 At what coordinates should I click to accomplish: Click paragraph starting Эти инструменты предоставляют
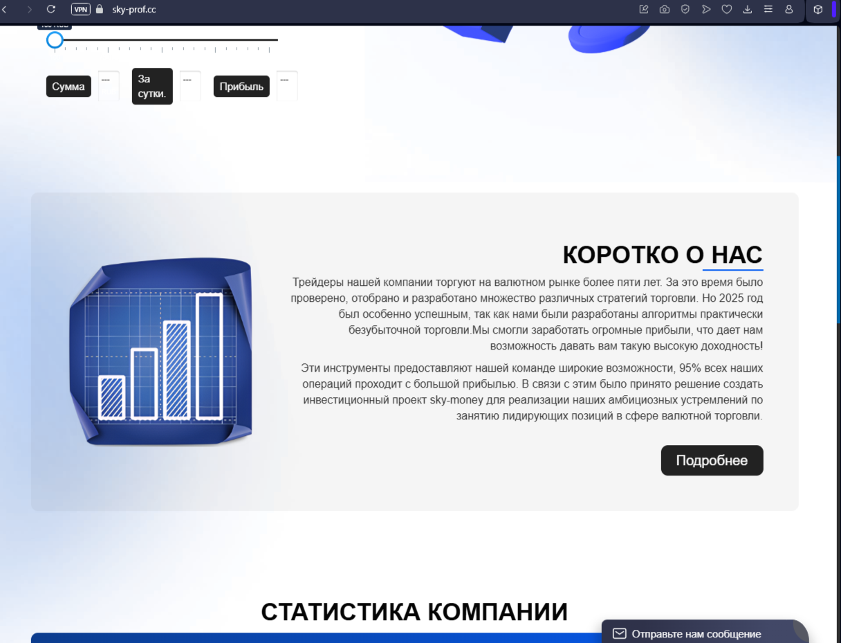pyautogui.click(x=533, y=392)
